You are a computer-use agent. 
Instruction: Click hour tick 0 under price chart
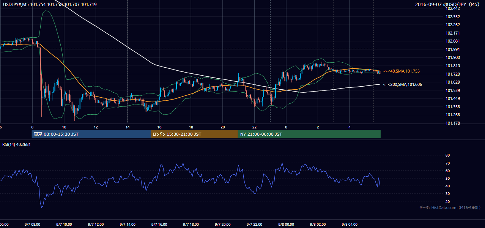[286, 127]
